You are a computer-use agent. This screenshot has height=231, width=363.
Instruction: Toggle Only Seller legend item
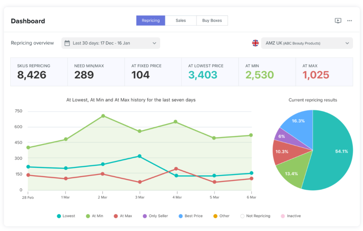tap(155, 216)
